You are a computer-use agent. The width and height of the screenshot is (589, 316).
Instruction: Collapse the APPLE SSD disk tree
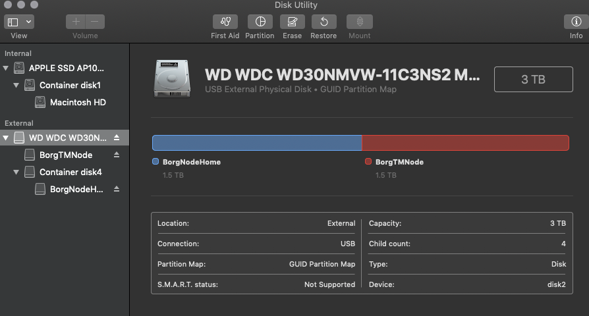click(6, 68)
